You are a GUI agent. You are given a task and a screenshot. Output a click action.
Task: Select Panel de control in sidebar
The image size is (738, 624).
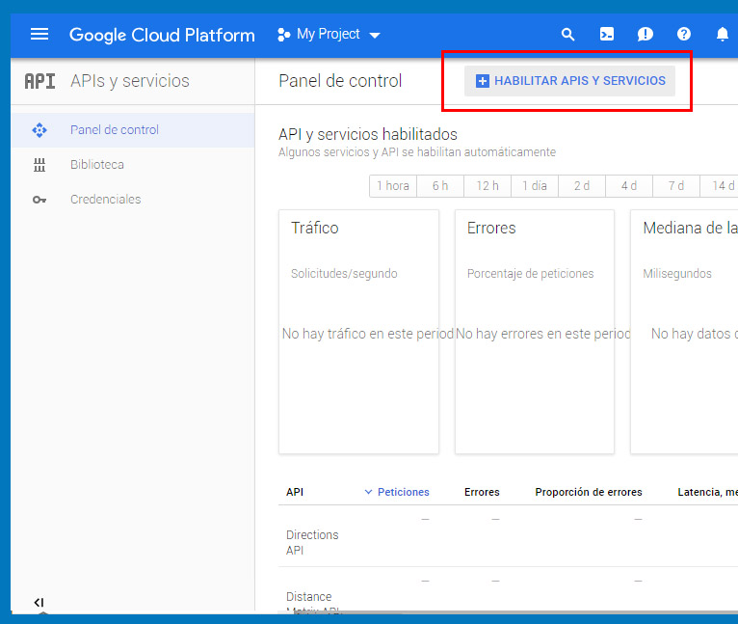pyautogui.click(x=133, y=130)
